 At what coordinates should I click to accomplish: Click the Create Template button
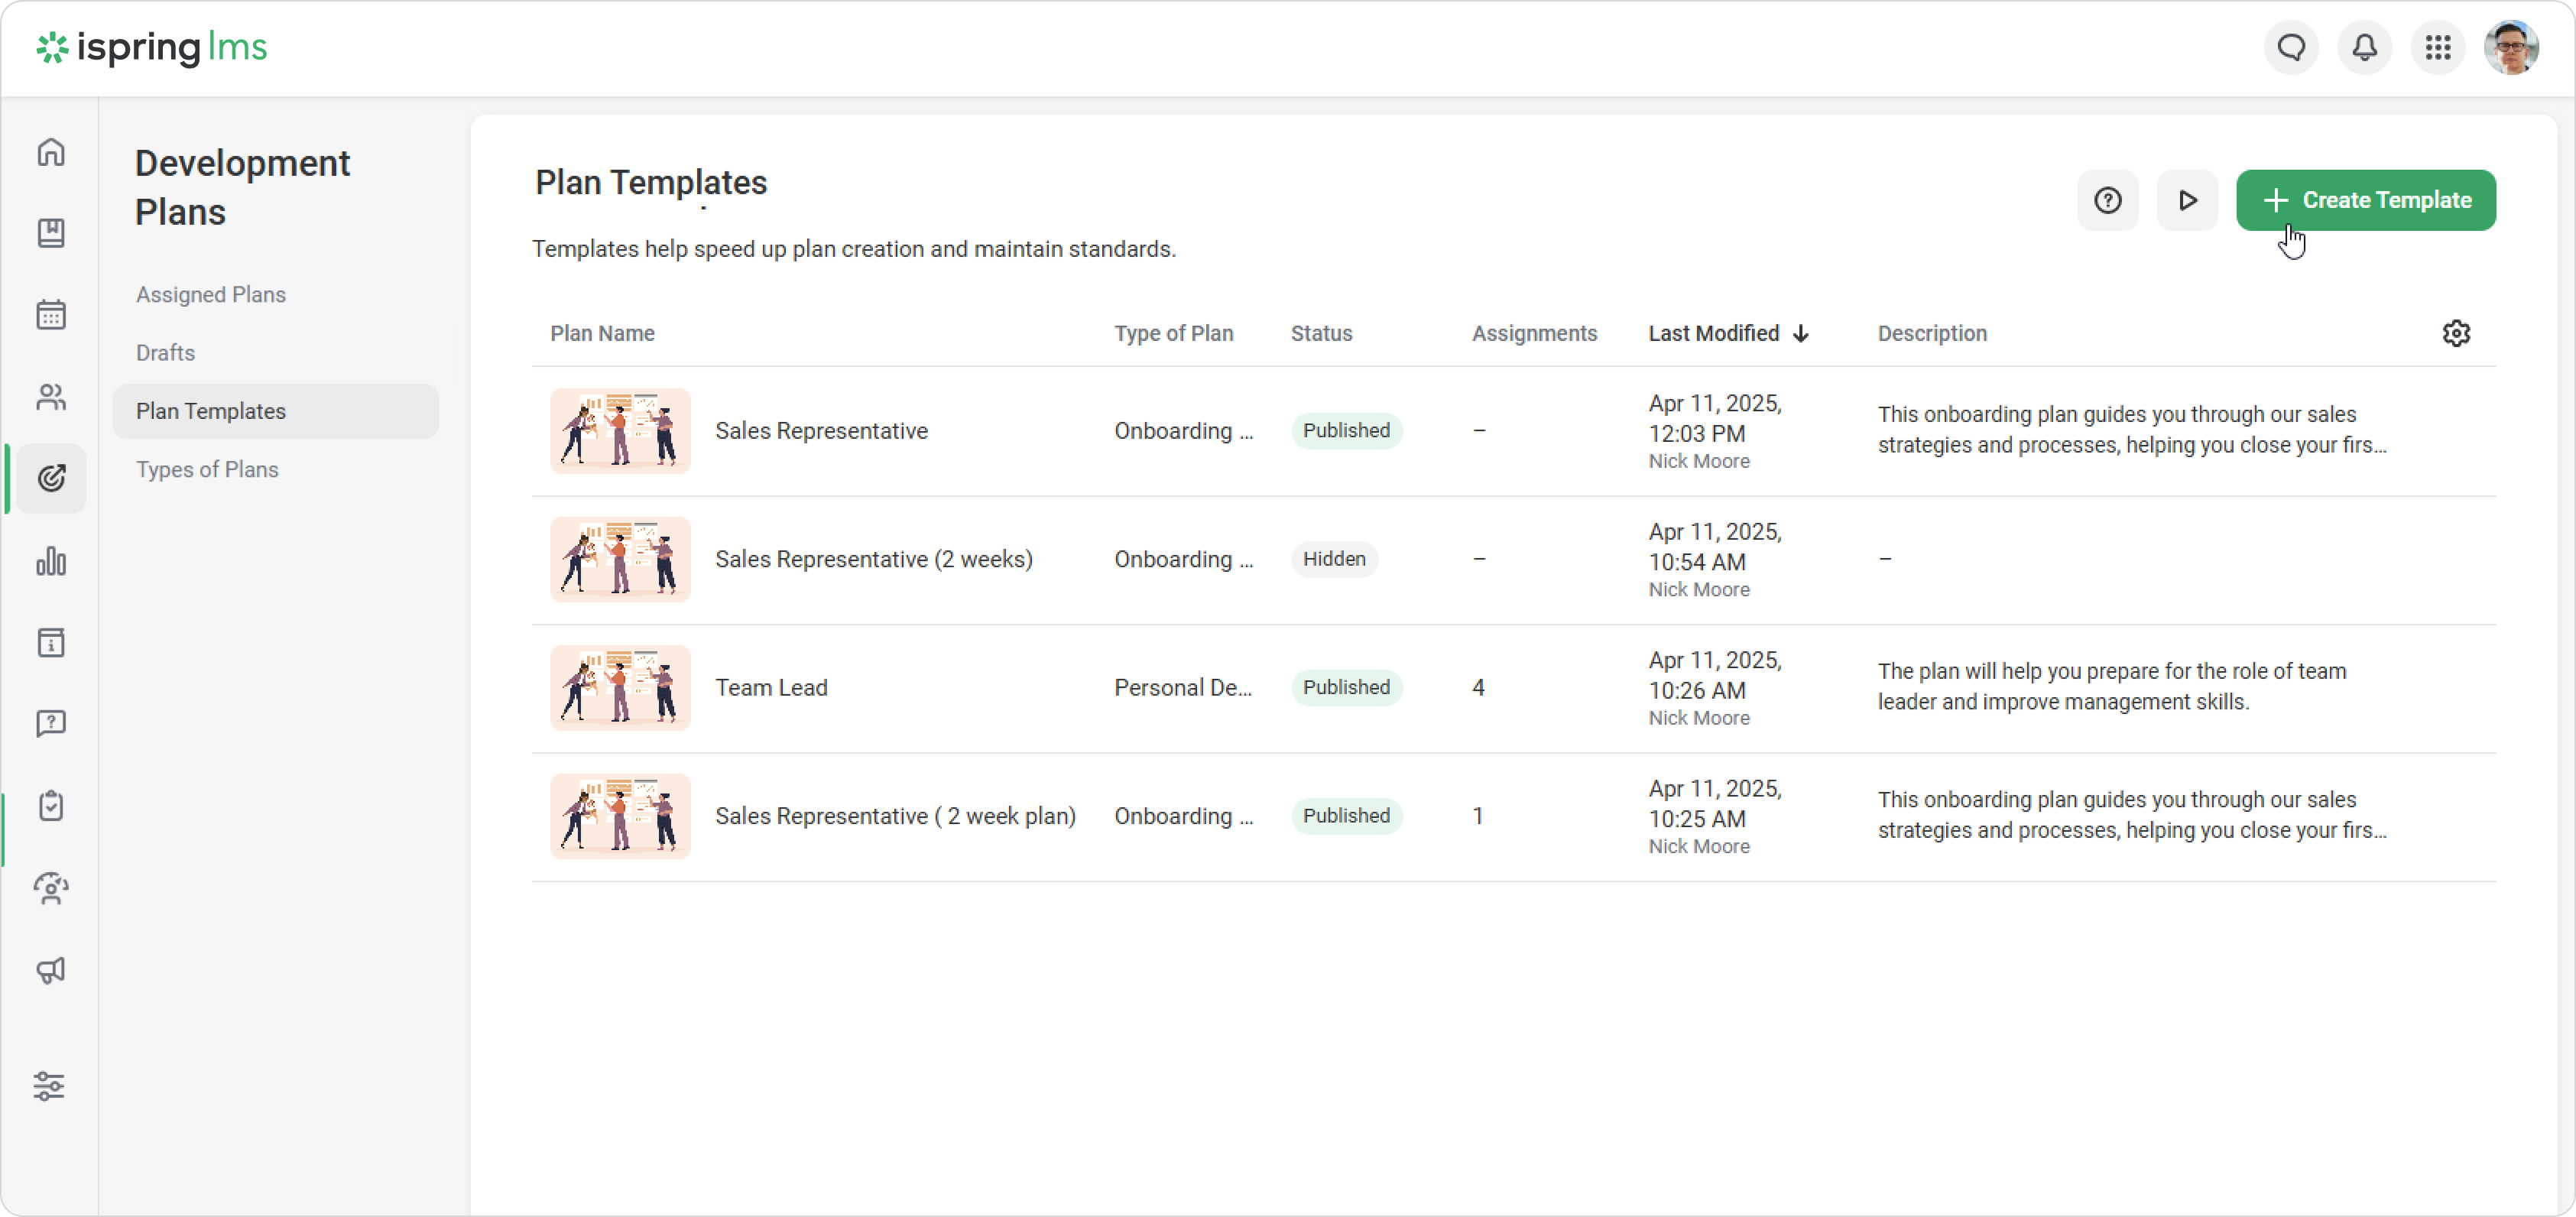2365,200
